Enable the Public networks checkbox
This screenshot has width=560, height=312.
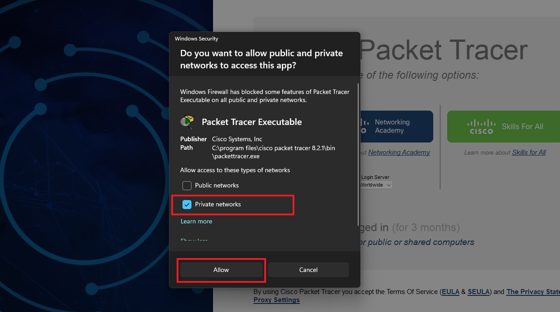pos(187,185)
